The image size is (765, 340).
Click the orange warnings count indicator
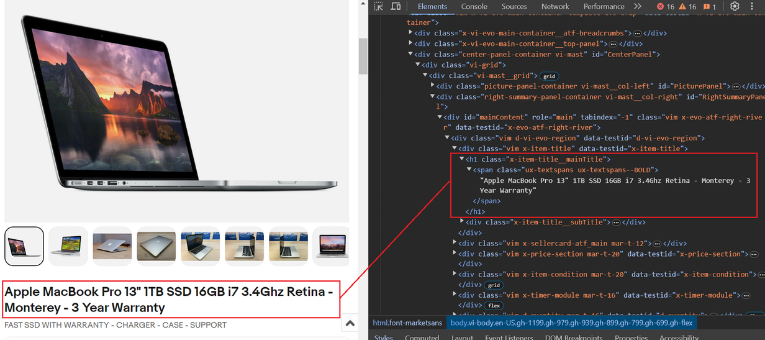click(687, 6)
